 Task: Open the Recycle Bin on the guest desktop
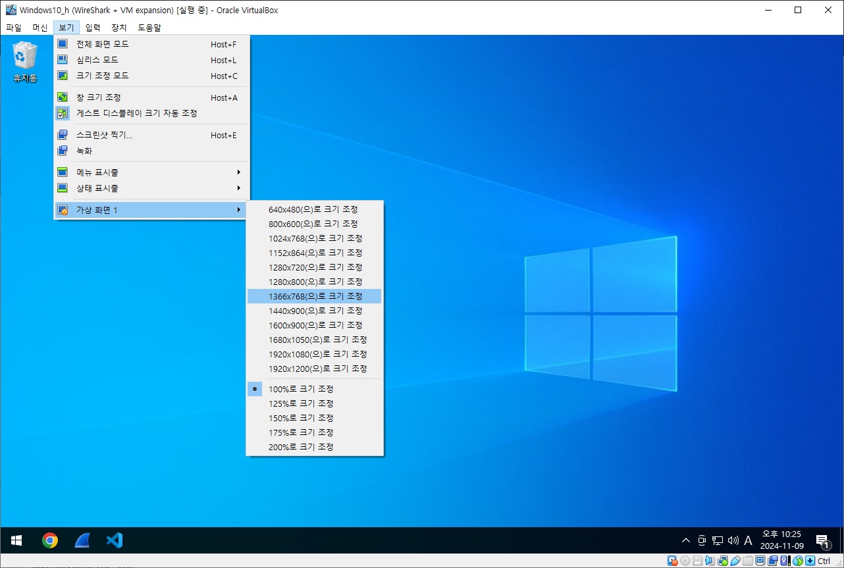[x=25, y=62]
